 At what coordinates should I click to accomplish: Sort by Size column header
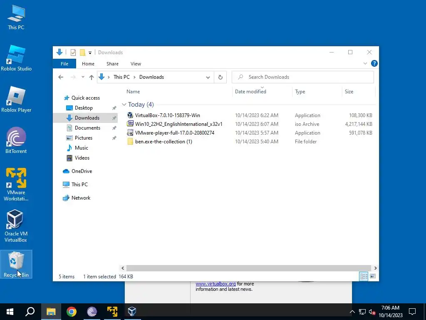click(349, 92)
